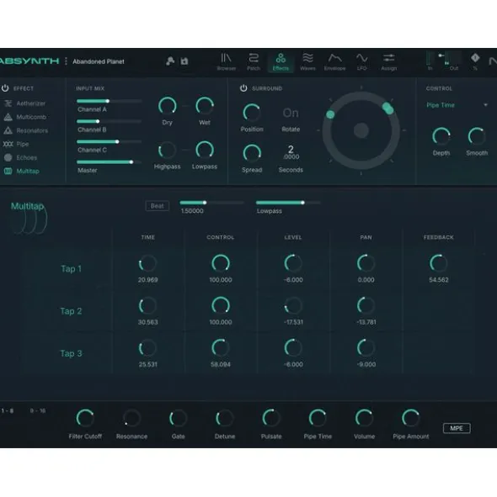Click the Tap 1 Time knob
Viewport: 497px width, 497px height.
pyautogui.click(x=147, y=263)
